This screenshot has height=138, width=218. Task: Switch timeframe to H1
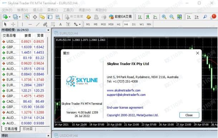[x=119, y=24]
